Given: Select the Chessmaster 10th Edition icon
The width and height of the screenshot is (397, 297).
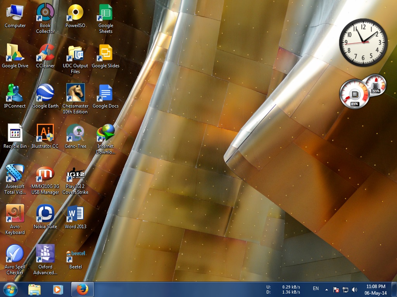Looking at the screenshot, I should tap(76, 99).
